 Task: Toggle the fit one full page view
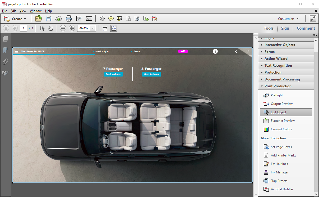pos(114,28)
